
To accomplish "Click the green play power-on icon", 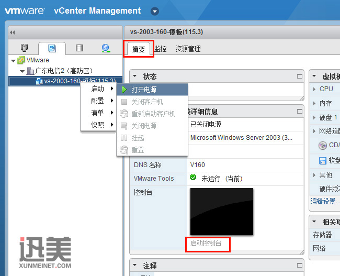I will (124, 90).
